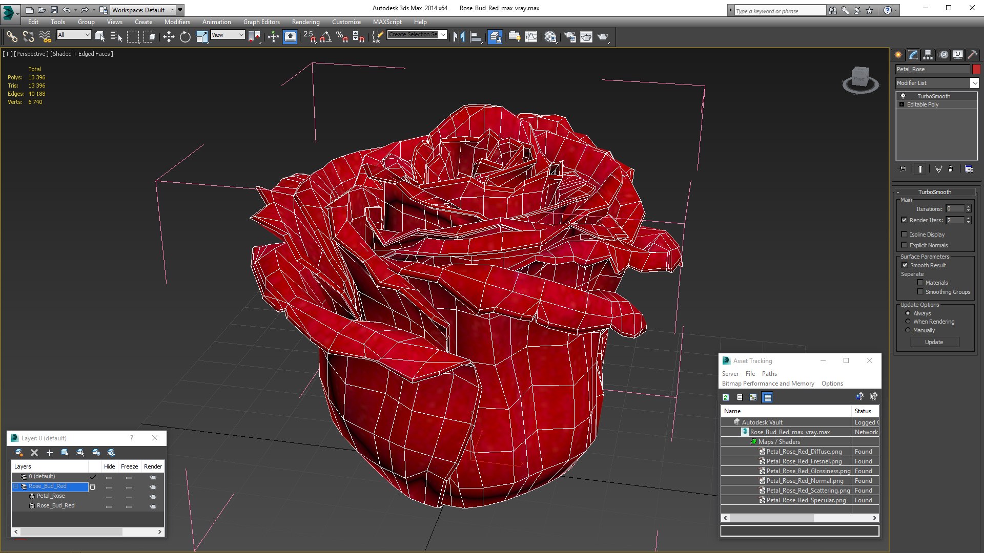
Task: Open the Modifiers menu
Action: (x=177, y=22)
